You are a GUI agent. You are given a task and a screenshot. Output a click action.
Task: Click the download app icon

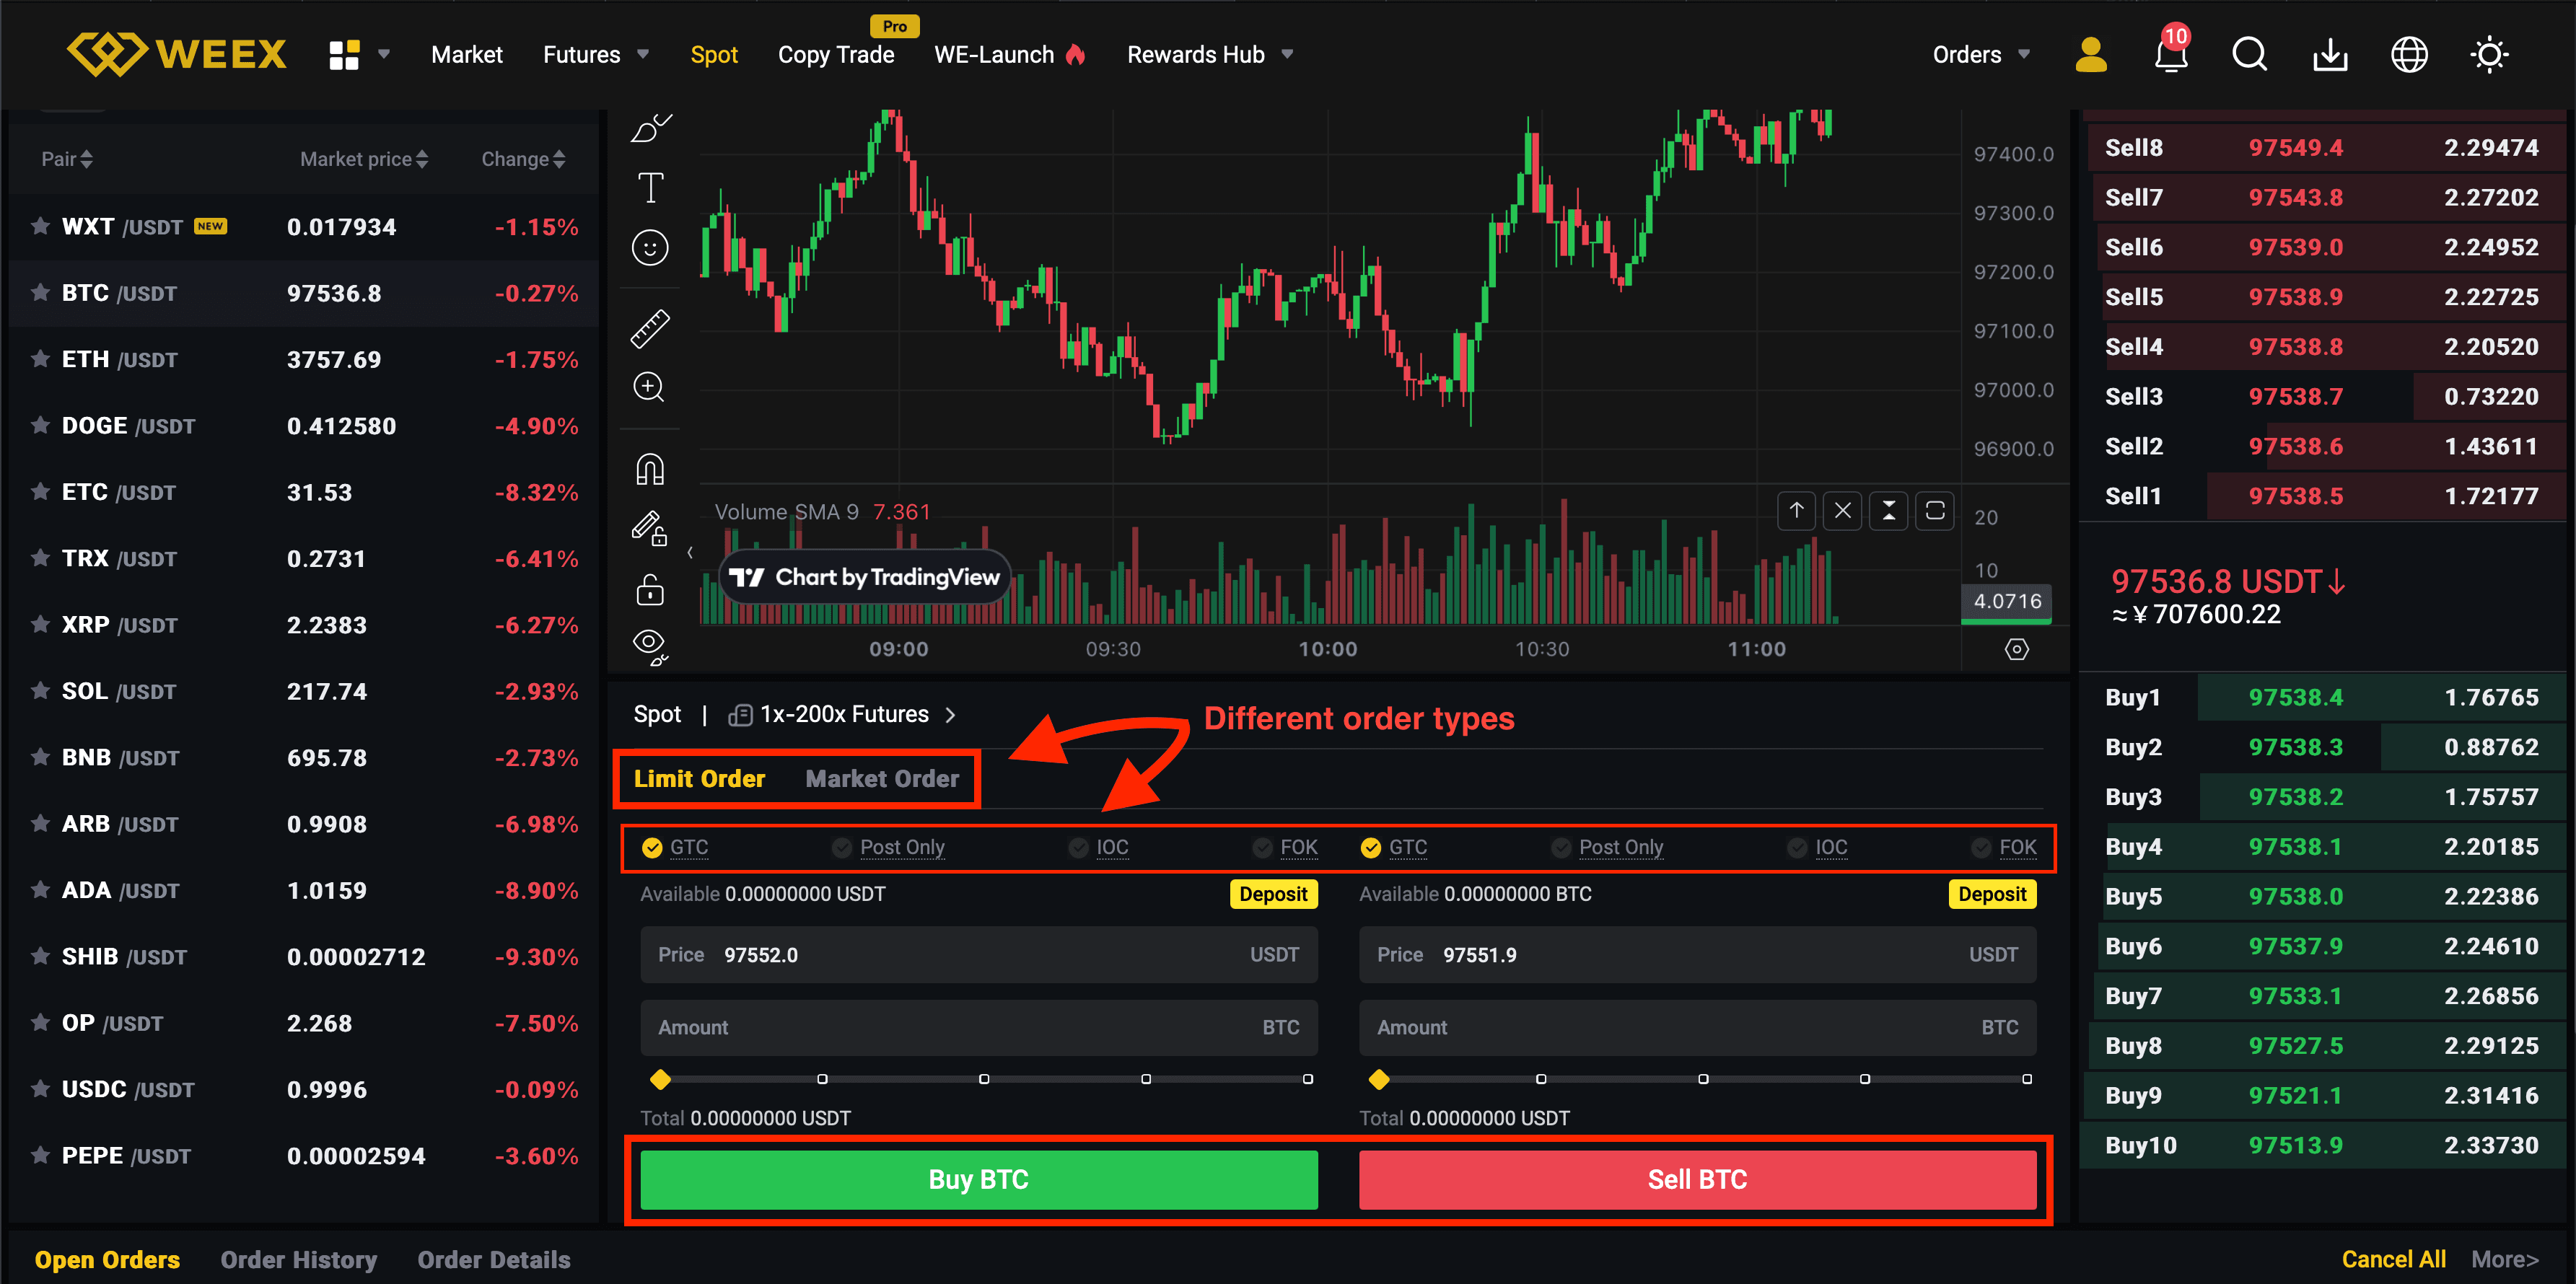[2329, 54]
